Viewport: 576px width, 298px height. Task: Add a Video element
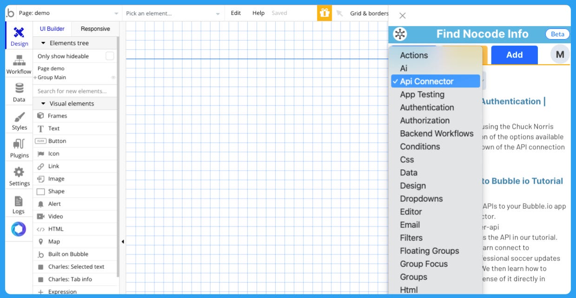75,216
